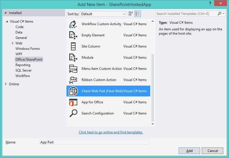Viewport: 229px width, 158px height.
Task: Switch to medium icons grid view
Action: 131,14
